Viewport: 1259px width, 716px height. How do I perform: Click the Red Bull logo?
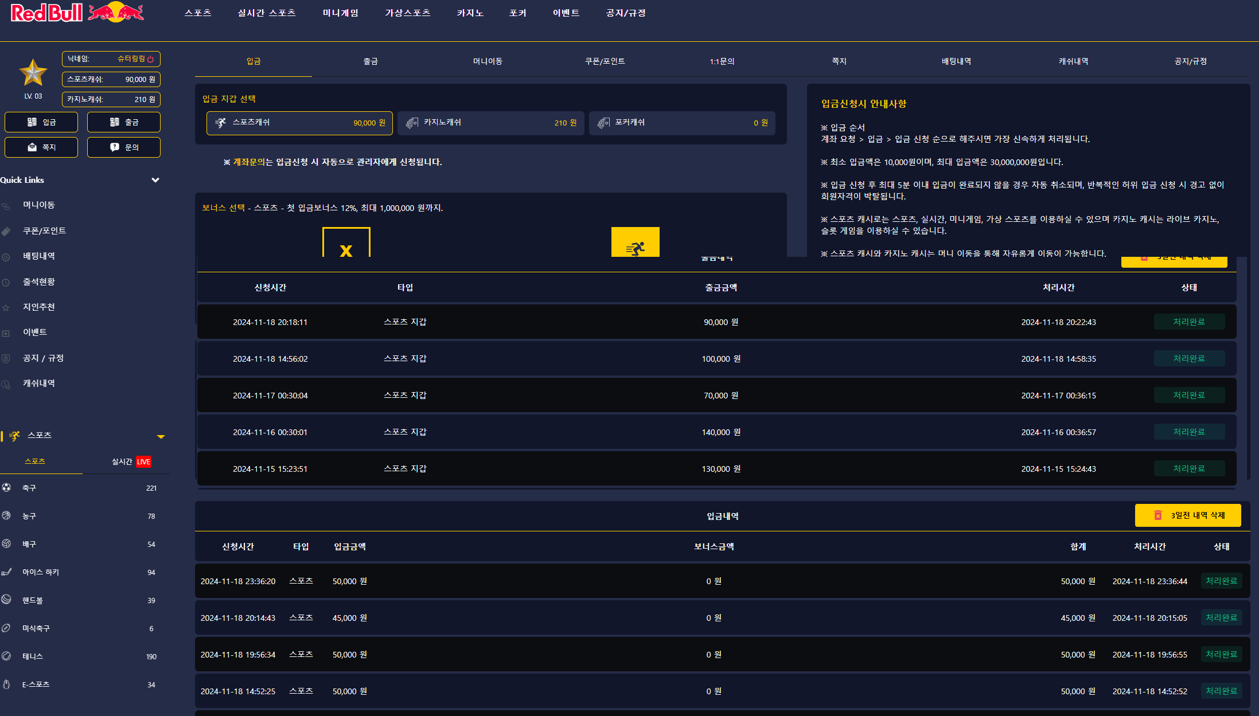[x=77, y=13]
